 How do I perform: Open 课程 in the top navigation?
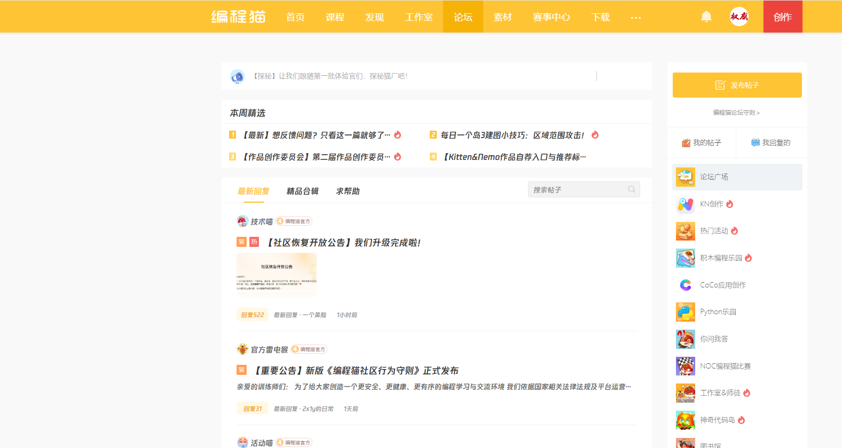click(x=335, y=17)
